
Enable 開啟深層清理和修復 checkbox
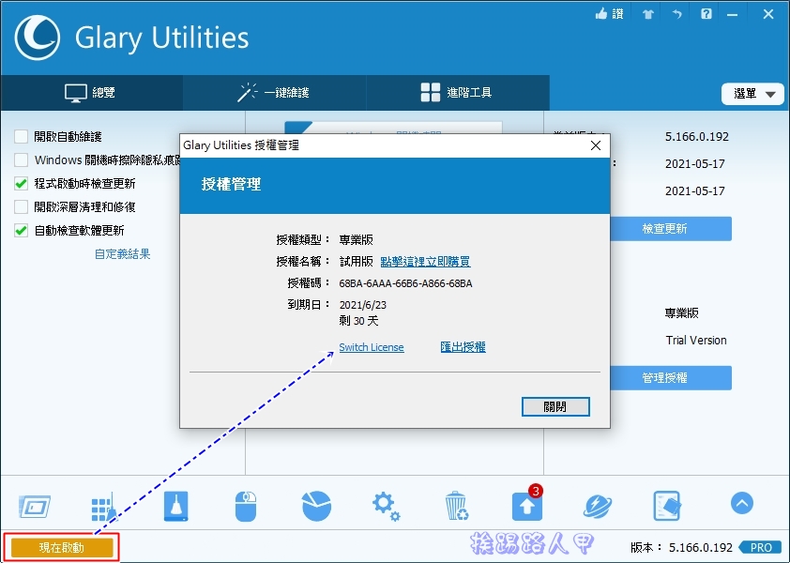pos(20,206)
